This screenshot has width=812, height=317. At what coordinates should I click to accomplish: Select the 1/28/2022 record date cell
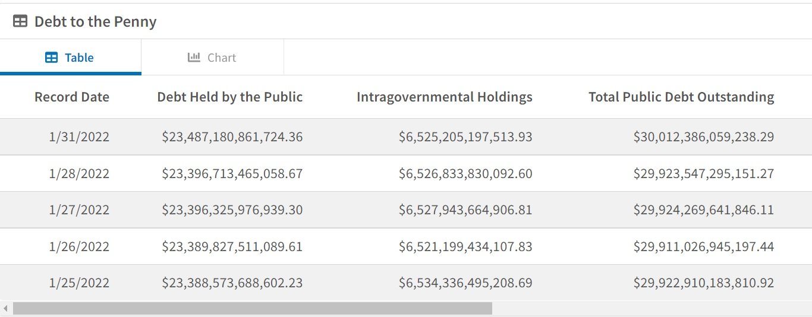pos(79,173)
